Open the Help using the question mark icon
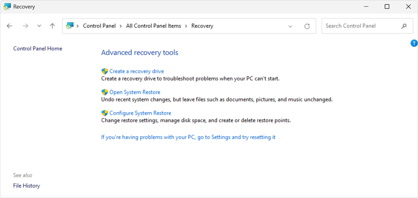The width and height of the screenshot is (418, 198). (x=414, y=43)
